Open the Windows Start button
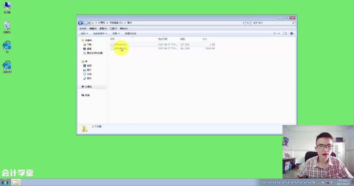Viewport: 354px width, 186px height. [x=5, y=182]
